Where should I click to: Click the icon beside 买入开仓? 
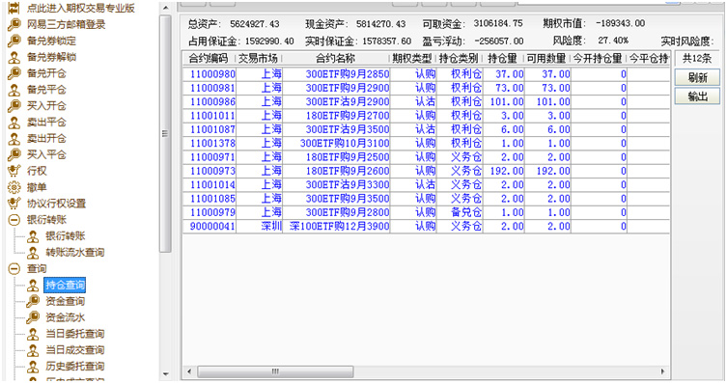14,105
